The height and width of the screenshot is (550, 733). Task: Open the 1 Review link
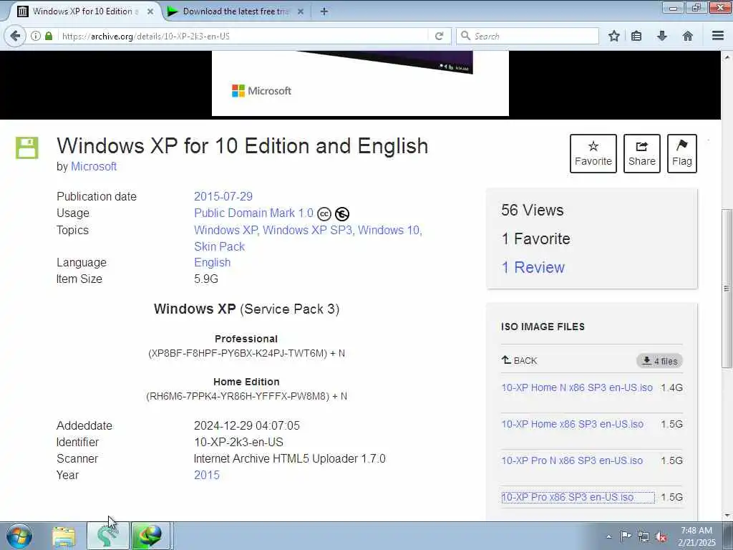(533, 268)
